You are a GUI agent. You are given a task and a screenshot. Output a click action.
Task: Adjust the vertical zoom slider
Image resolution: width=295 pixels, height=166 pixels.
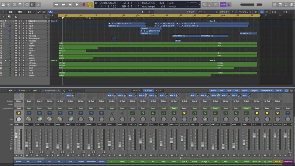click(277, 12)
